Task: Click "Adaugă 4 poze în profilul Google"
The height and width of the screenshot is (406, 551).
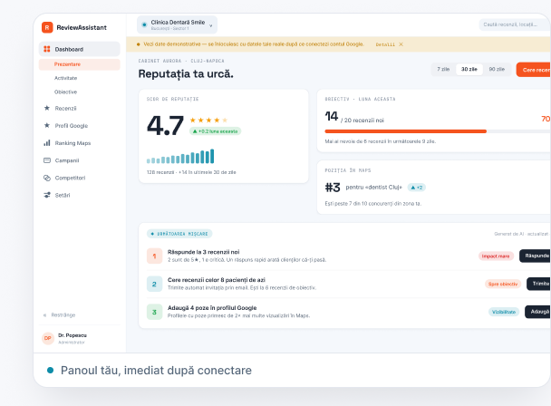Action: [x=212, y=308]
